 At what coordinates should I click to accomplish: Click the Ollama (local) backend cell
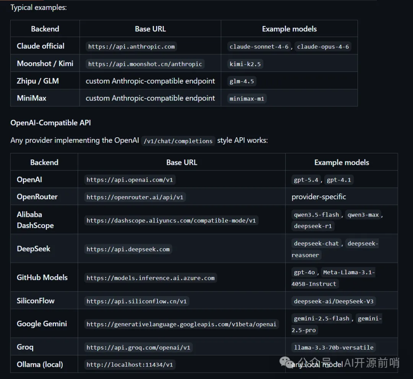(44, 364)
